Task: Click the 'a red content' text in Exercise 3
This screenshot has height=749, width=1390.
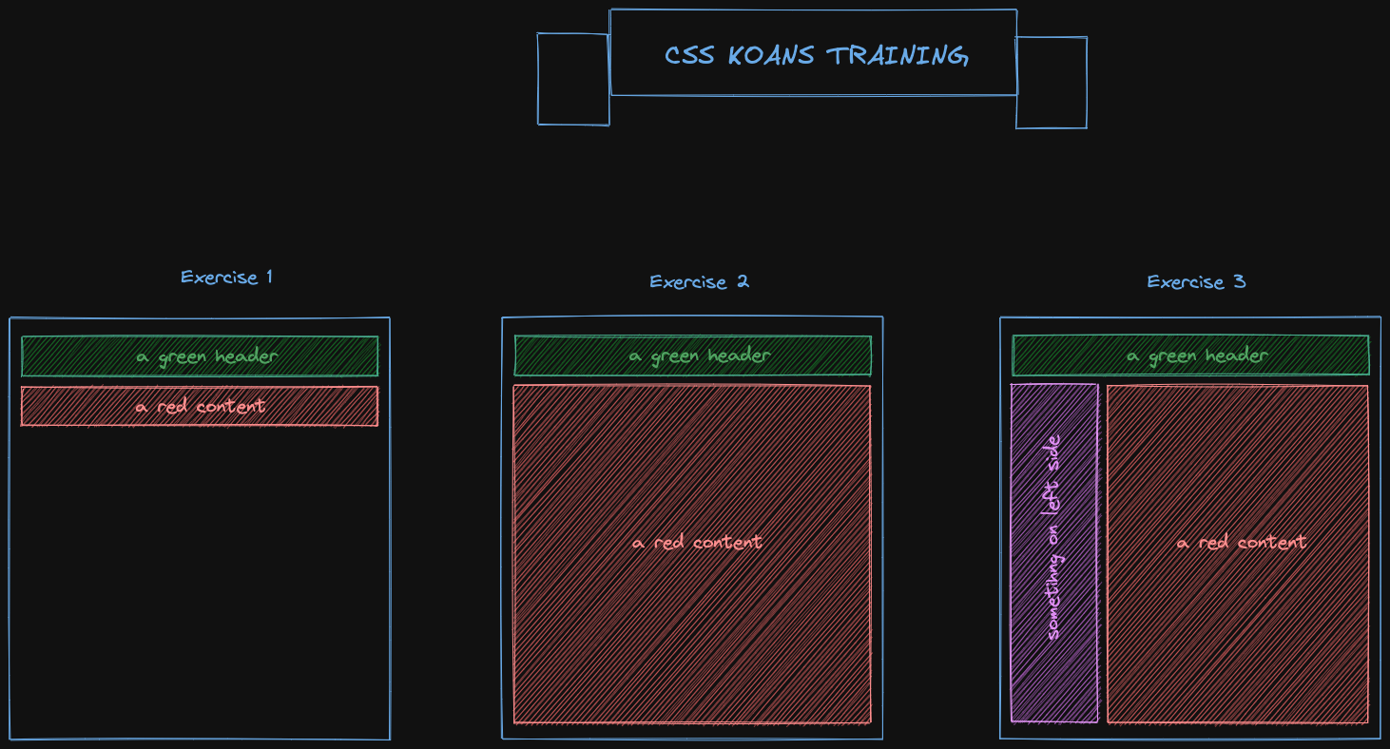Action: [x=1241, y=542]
